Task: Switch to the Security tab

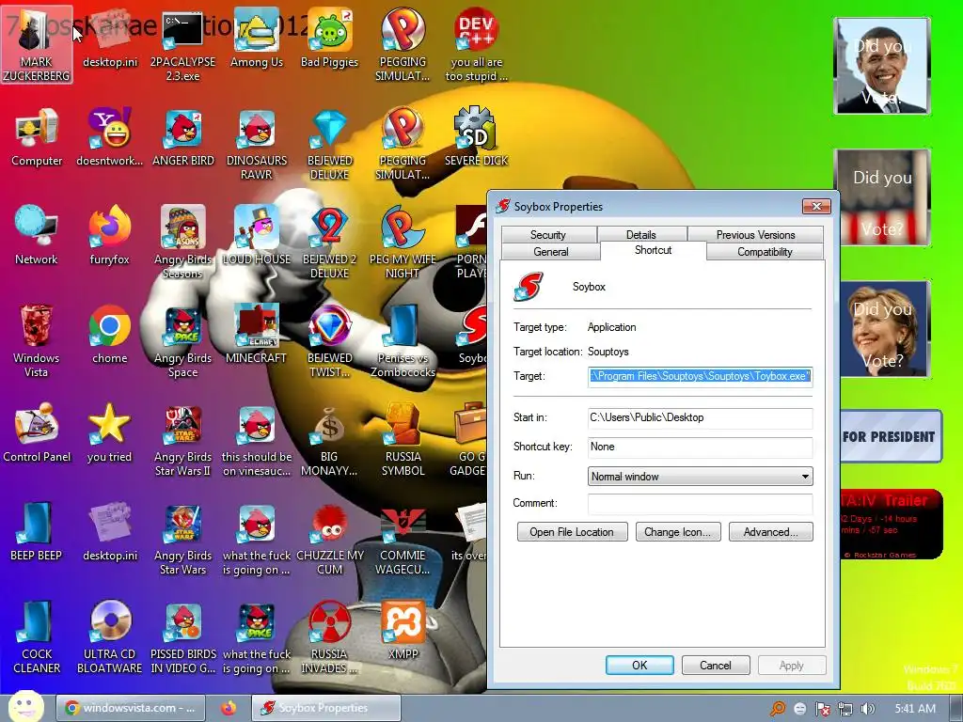Action: pos(548,234)
